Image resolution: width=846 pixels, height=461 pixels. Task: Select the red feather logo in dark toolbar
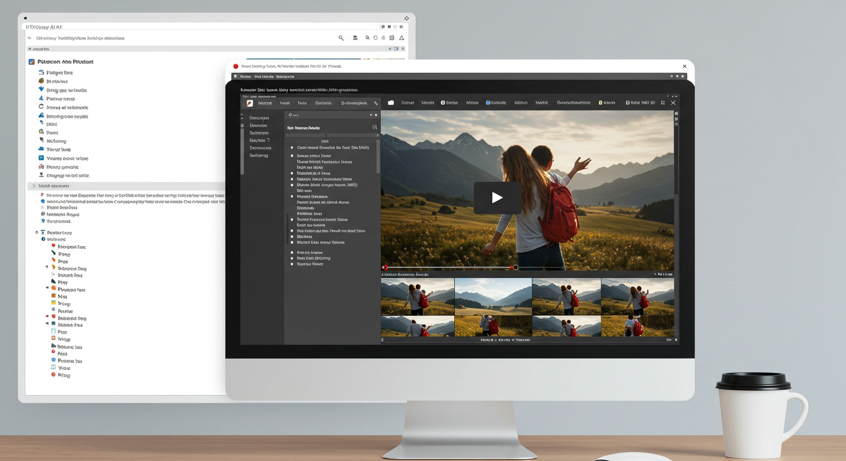pos(249,103)
